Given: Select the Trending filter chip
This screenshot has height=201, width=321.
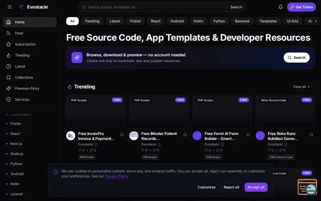Looking at the screenshot, I should coord(92,21).
